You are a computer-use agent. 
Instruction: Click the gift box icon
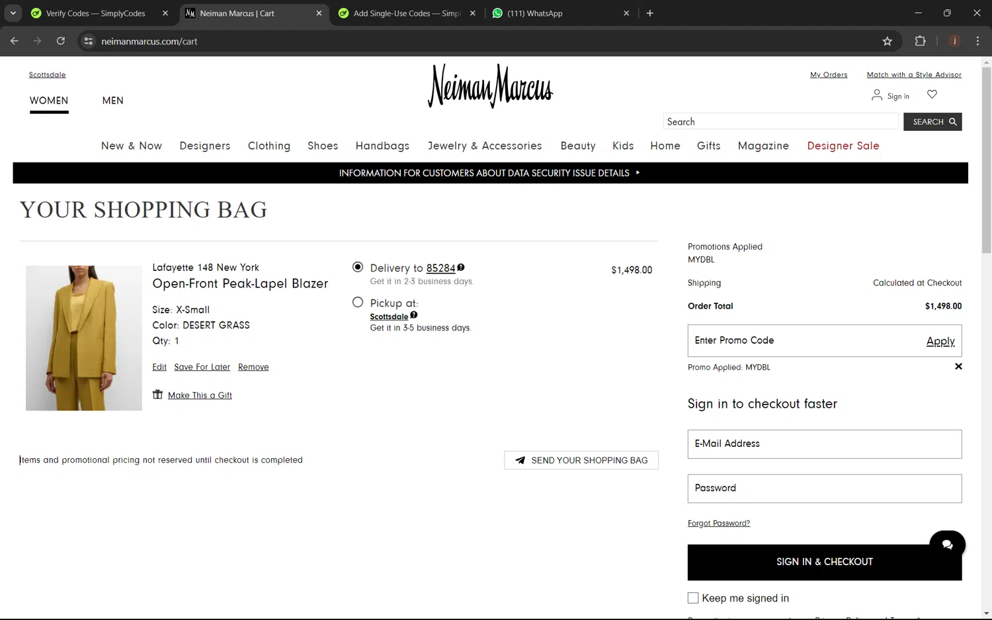coord(157,395)
